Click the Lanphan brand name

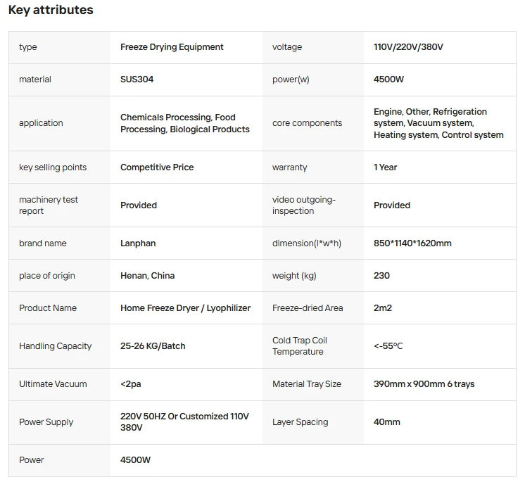(x=138, y=243)
